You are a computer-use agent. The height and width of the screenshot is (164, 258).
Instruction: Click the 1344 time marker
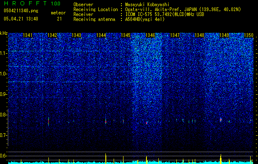(101, 35)
